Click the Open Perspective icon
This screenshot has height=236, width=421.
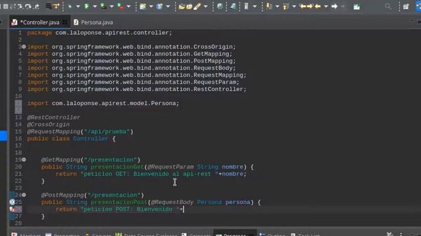[406, 7]
